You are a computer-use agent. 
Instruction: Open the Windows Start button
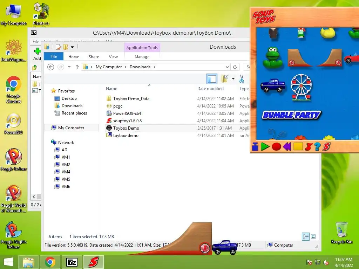click(8, 262)
